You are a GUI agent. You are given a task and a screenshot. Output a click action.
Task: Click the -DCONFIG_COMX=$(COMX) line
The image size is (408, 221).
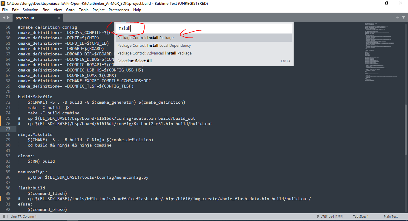tap(67, 75)
